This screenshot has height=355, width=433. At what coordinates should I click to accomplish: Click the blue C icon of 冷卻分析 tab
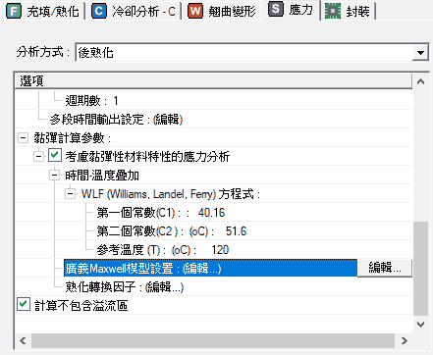click(x=99, y=11)
